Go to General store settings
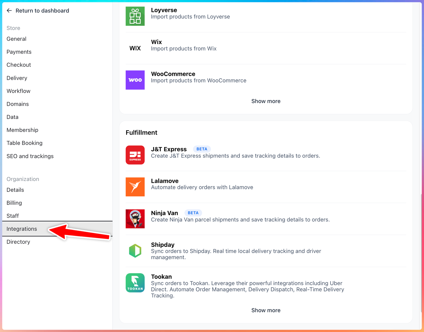This screenshot has width=424, height=332. tap(16, 39)
